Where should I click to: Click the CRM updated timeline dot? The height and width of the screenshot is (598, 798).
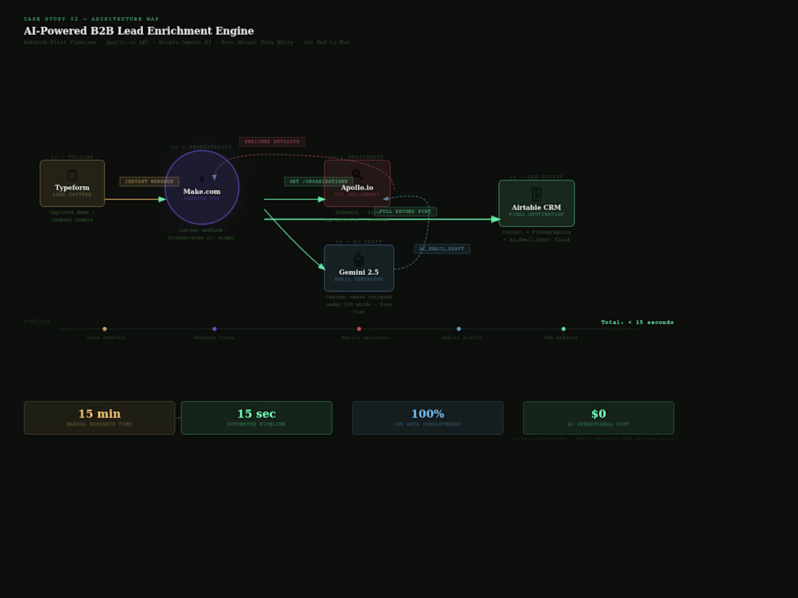coord(564,329)
